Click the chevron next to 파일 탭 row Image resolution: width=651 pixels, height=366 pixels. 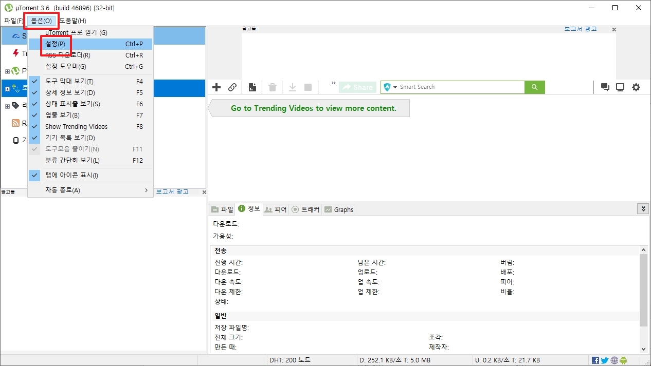click(x=643, y=208)
